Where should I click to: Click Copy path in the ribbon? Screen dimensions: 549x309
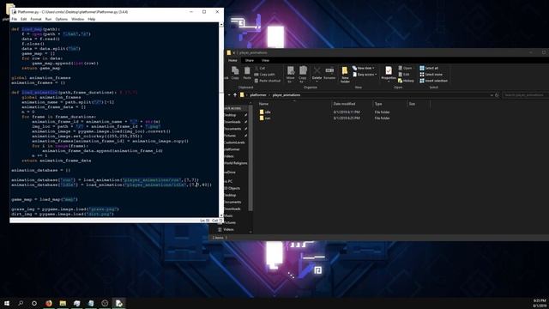coord(265,75)
